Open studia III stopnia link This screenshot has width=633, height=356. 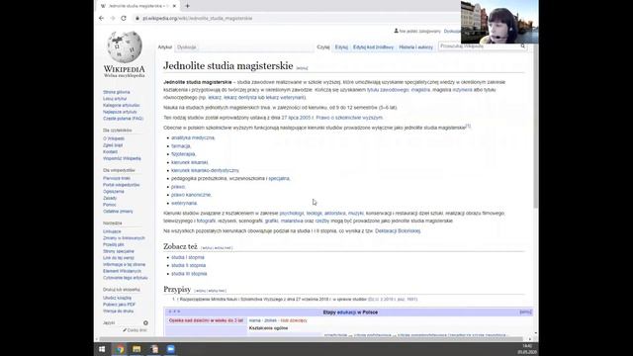189,274
